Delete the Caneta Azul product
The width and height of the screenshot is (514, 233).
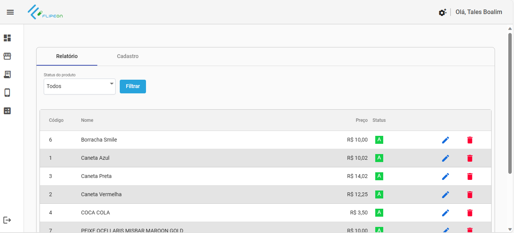470,158
